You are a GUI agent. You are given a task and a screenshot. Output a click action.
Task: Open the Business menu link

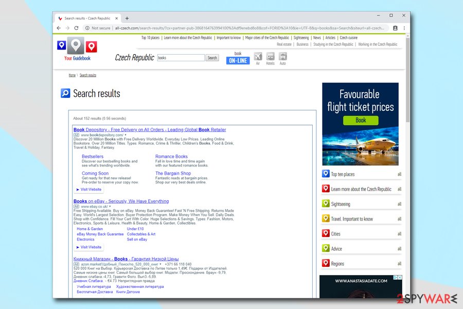pos(302,44)
